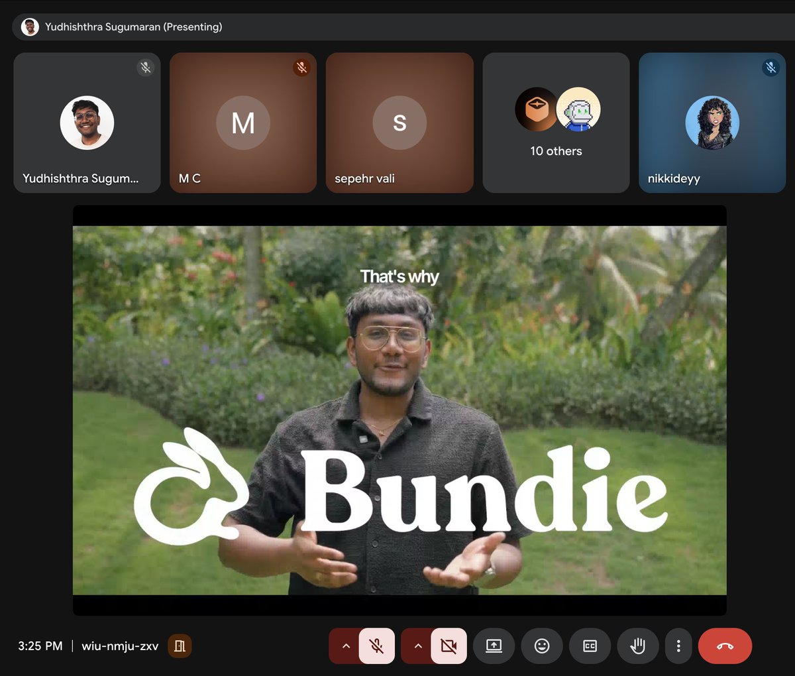Click Yudhishthra's profile photo in tile
This screenshot has height=676, width=795.
tap(87, 123)
